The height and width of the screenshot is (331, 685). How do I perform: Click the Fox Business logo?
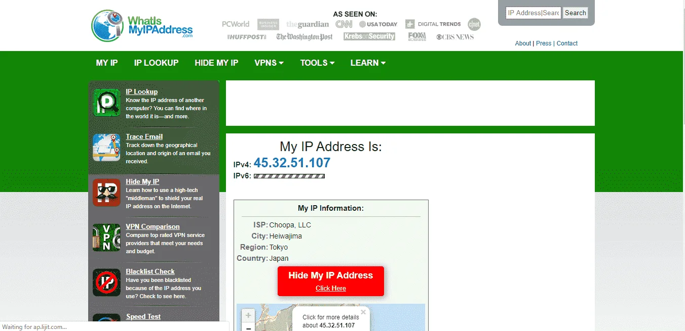[x=417, y=36]
